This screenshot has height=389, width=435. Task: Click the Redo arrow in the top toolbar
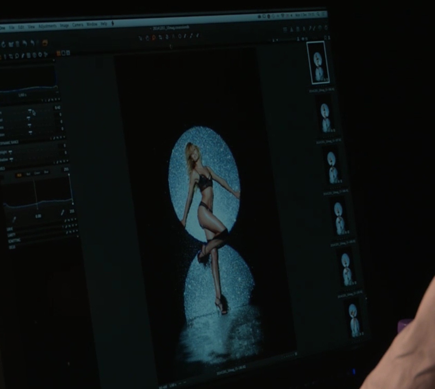coord(33,44)
